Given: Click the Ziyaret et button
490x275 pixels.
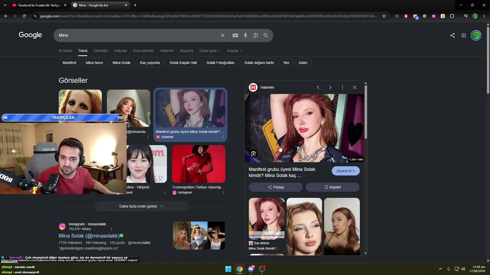Looking at the screenshot, I should (346, 171).
